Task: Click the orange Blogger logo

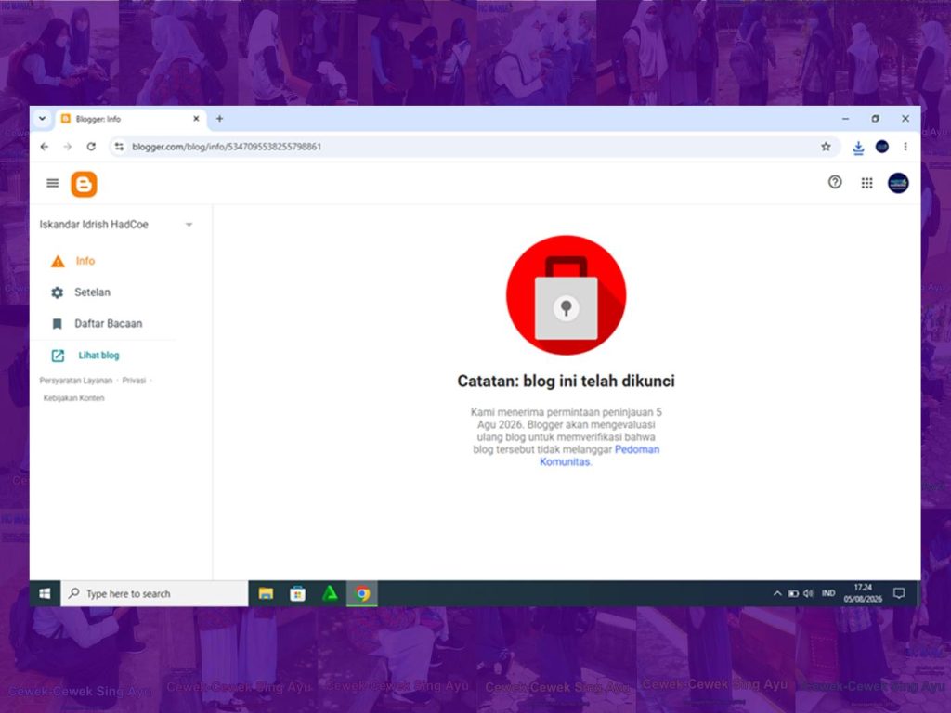Action: pos(84,185)
